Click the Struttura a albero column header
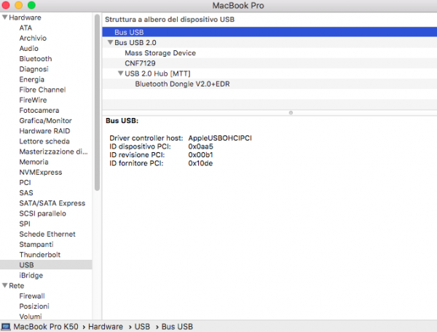Viewport: 437px width, 332px height. [170, 20]
